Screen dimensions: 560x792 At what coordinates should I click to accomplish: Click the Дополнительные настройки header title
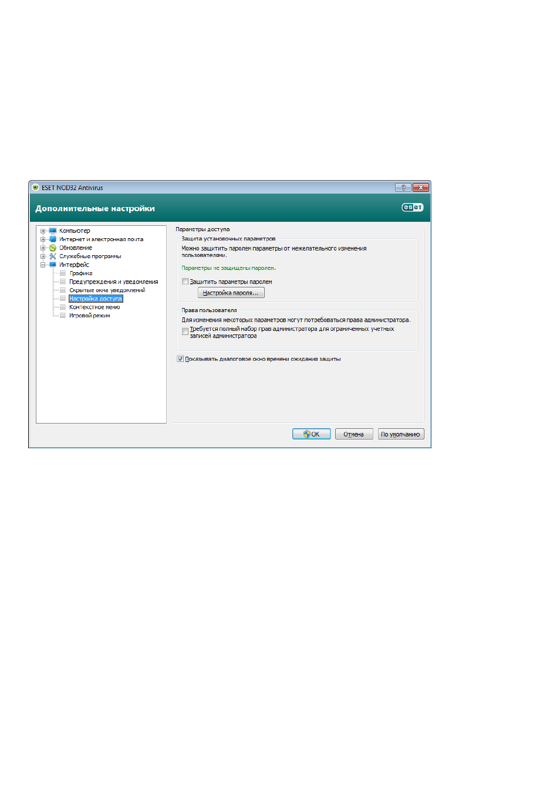[95, 208]
